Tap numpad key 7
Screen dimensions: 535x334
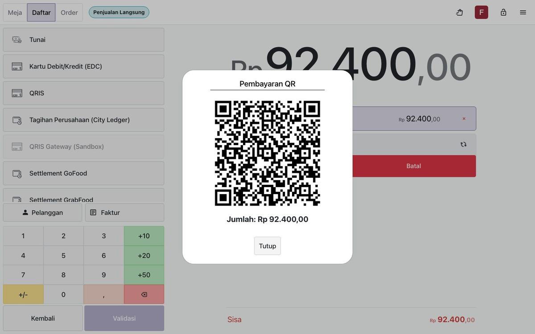pyautogui.click(x=23, y=275)
